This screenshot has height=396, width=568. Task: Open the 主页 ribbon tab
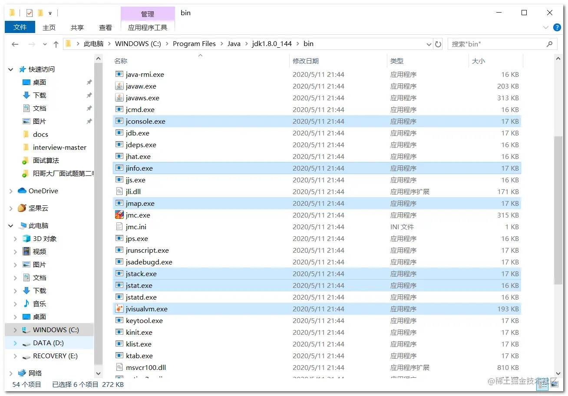click(49, 27)
